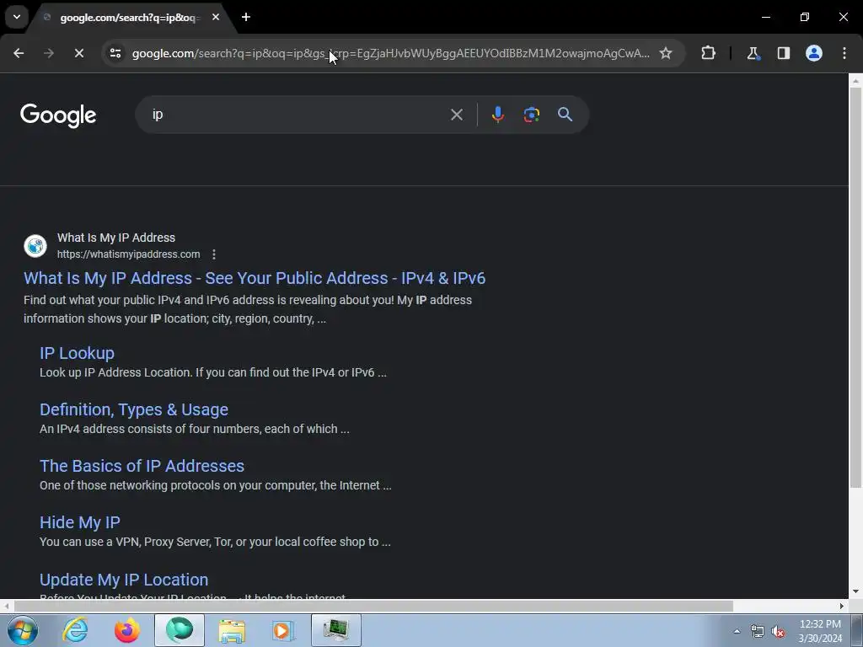Open the file explorer taskbar icon

tap(232, 630)
